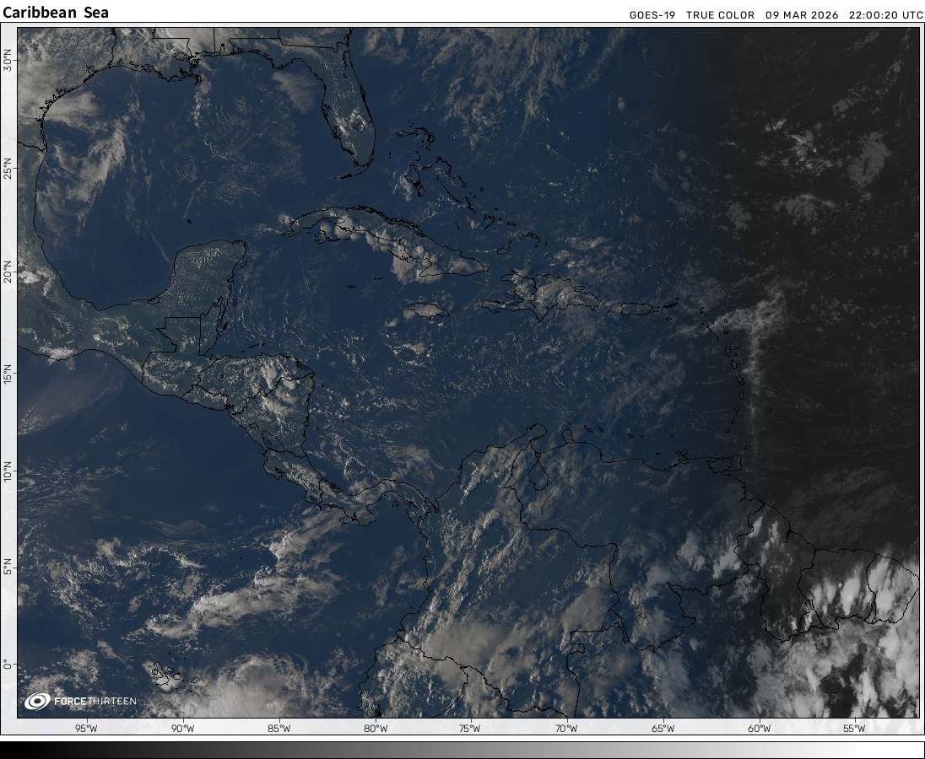The height and width of the screenshot is (759, 925).
Task: Click the white end of grayscale colorbar
Action: pyautogui.click(x=915, y=750)
